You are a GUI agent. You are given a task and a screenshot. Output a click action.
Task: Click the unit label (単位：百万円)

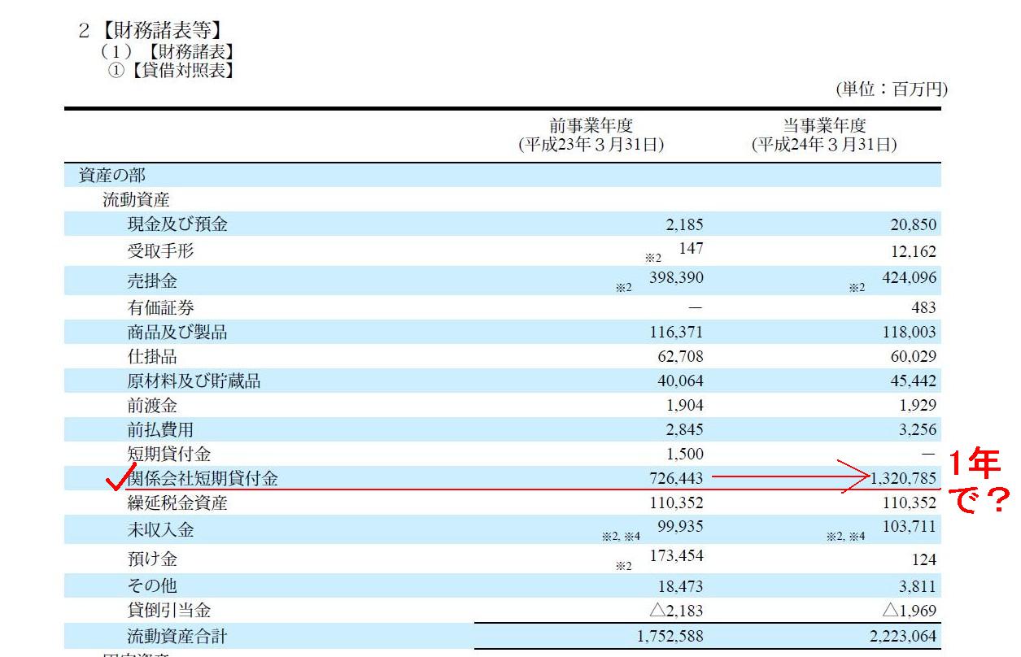(x=892, y=89)
